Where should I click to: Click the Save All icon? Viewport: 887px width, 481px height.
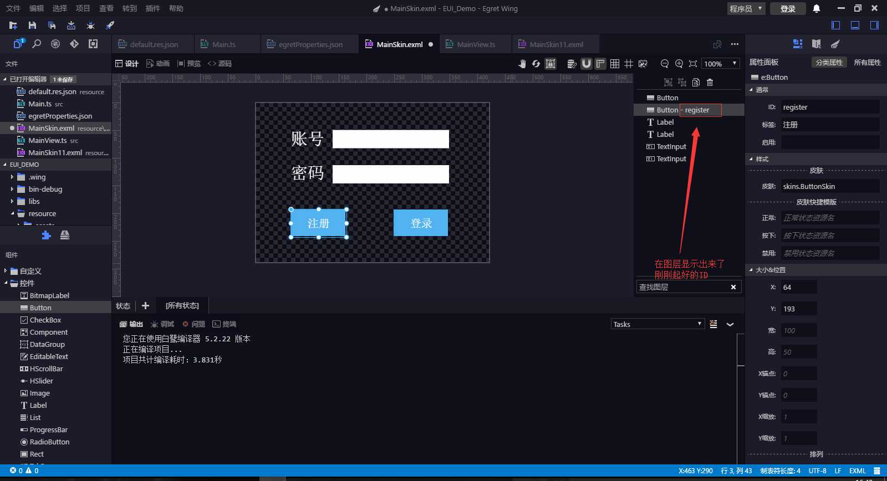(x=52, y=25)
